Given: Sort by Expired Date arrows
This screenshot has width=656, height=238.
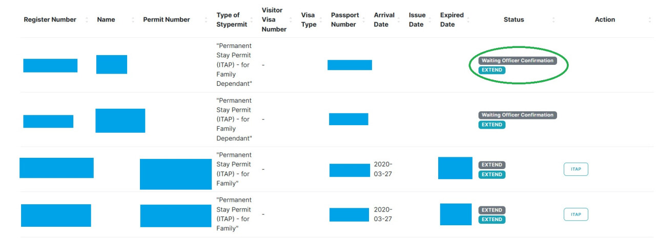Looking at the screenshot, I should pos(468,19).
